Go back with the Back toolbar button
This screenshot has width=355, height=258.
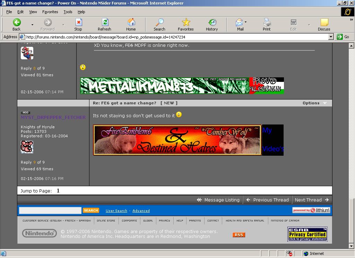(x=17, y=25)
